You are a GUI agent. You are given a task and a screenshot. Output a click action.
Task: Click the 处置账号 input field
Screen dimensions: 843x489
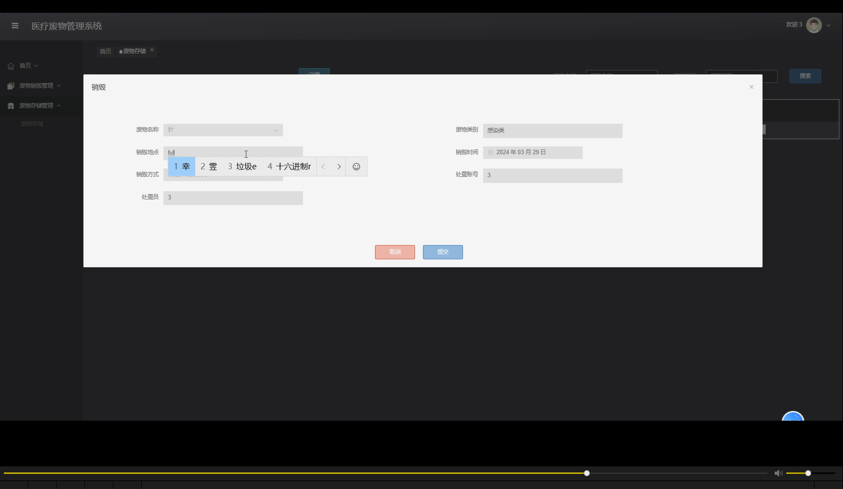tap(553, 175)
